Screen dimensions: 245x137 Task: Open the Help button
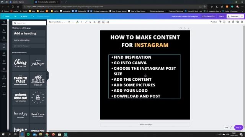coord(238,127)
